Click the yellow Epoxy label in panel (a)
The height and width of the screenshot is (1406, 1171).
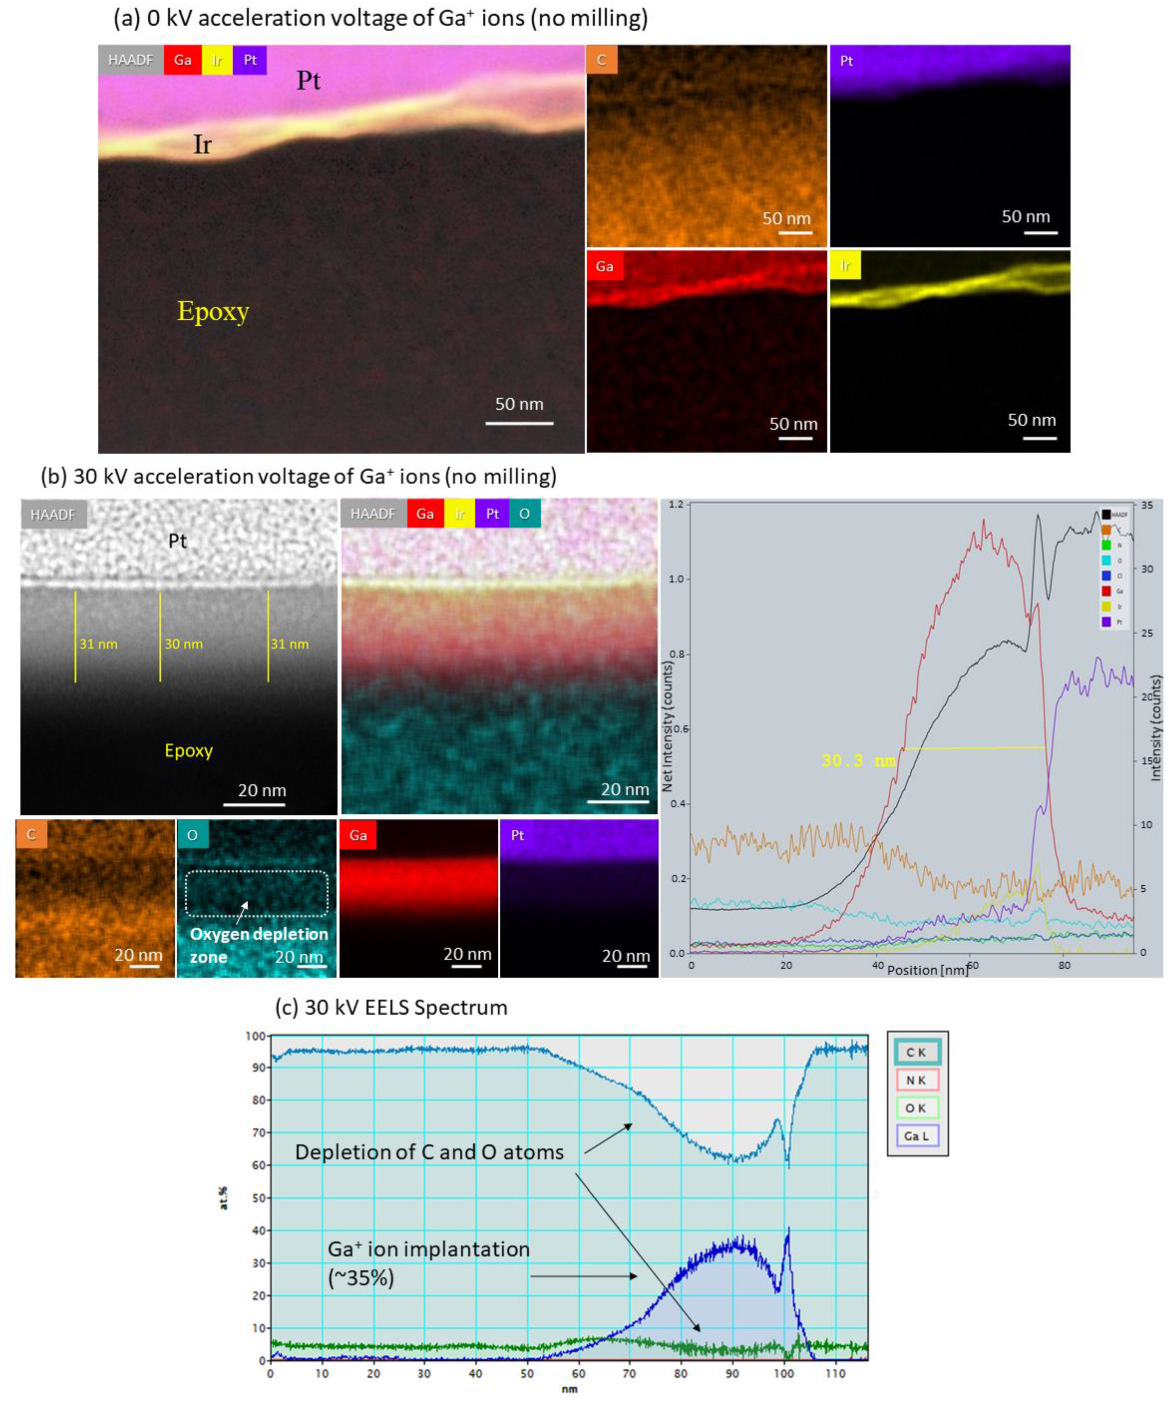213,311
